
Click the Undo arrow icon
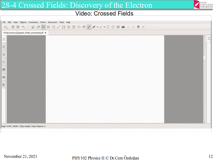tap(23, 27)
